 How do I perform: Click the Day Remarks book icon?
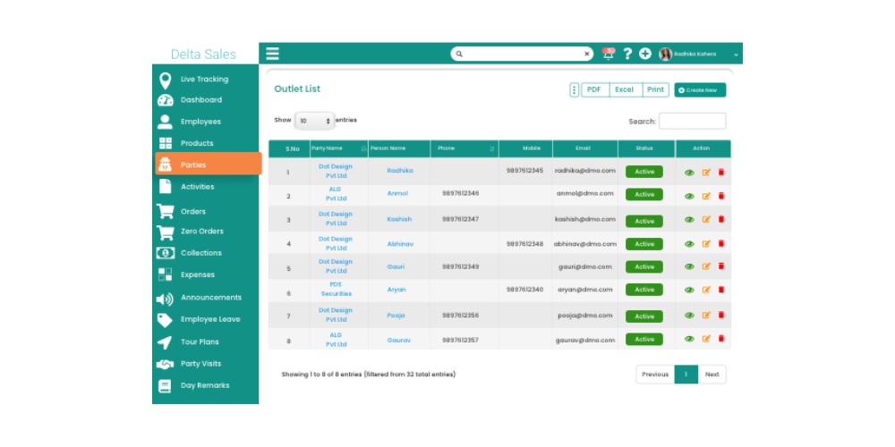point(165,386)
